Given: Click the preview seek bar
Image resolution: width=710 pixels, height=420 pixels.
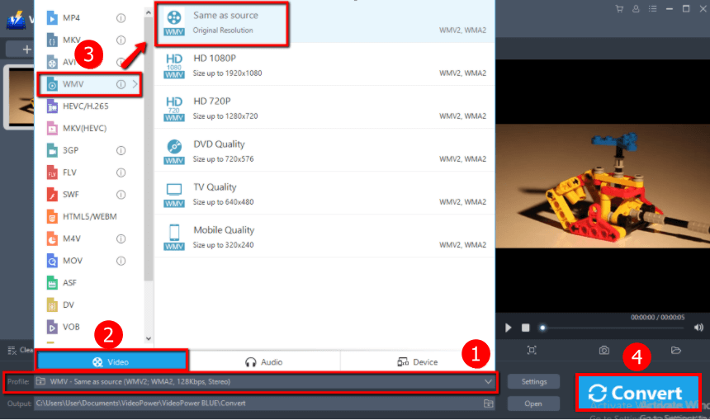Looking at the screenshot, I should pos(613,328).
